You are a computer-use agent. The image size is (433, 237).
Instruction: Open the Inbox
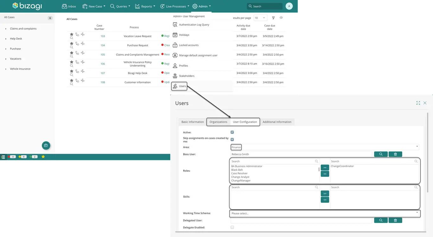point(69,6)
